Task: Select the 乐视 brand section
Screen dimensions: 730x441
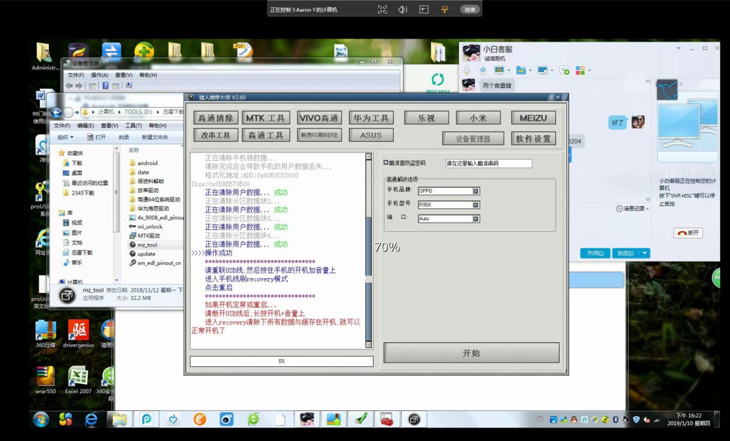Action: click(427, 118)
